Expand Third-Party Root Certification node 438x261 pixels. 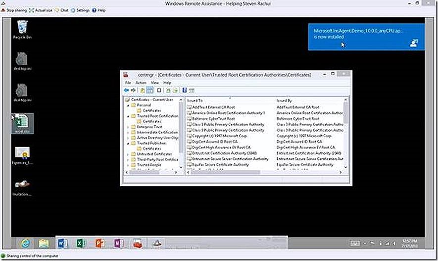[x=128, y=159]
